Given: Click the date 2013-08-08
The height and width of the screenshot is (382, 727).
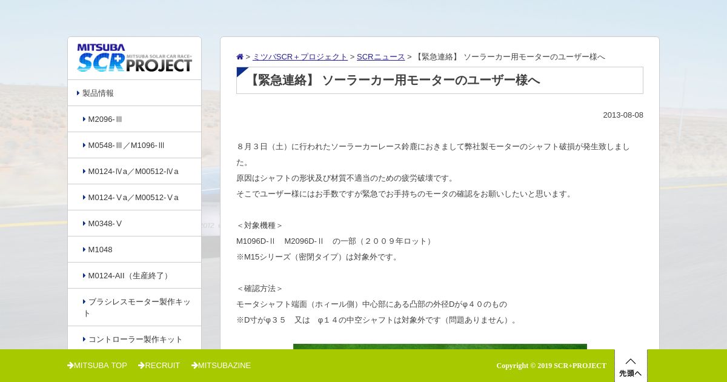Looking at the screenshot, I should click(623, 115).
